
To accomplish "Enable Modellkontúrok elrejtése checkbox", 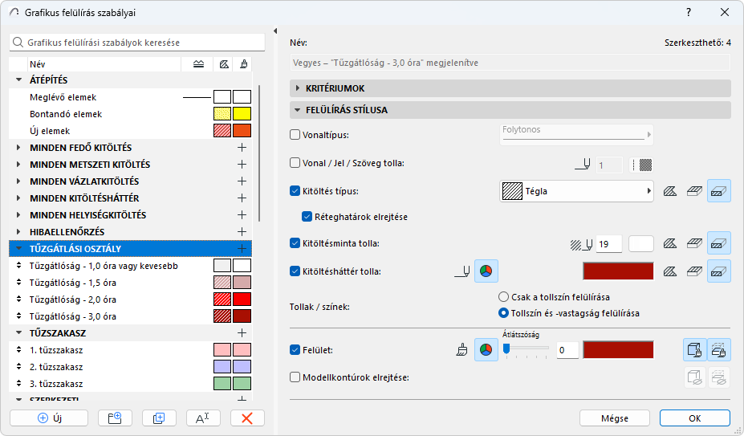I will point(295,377).
